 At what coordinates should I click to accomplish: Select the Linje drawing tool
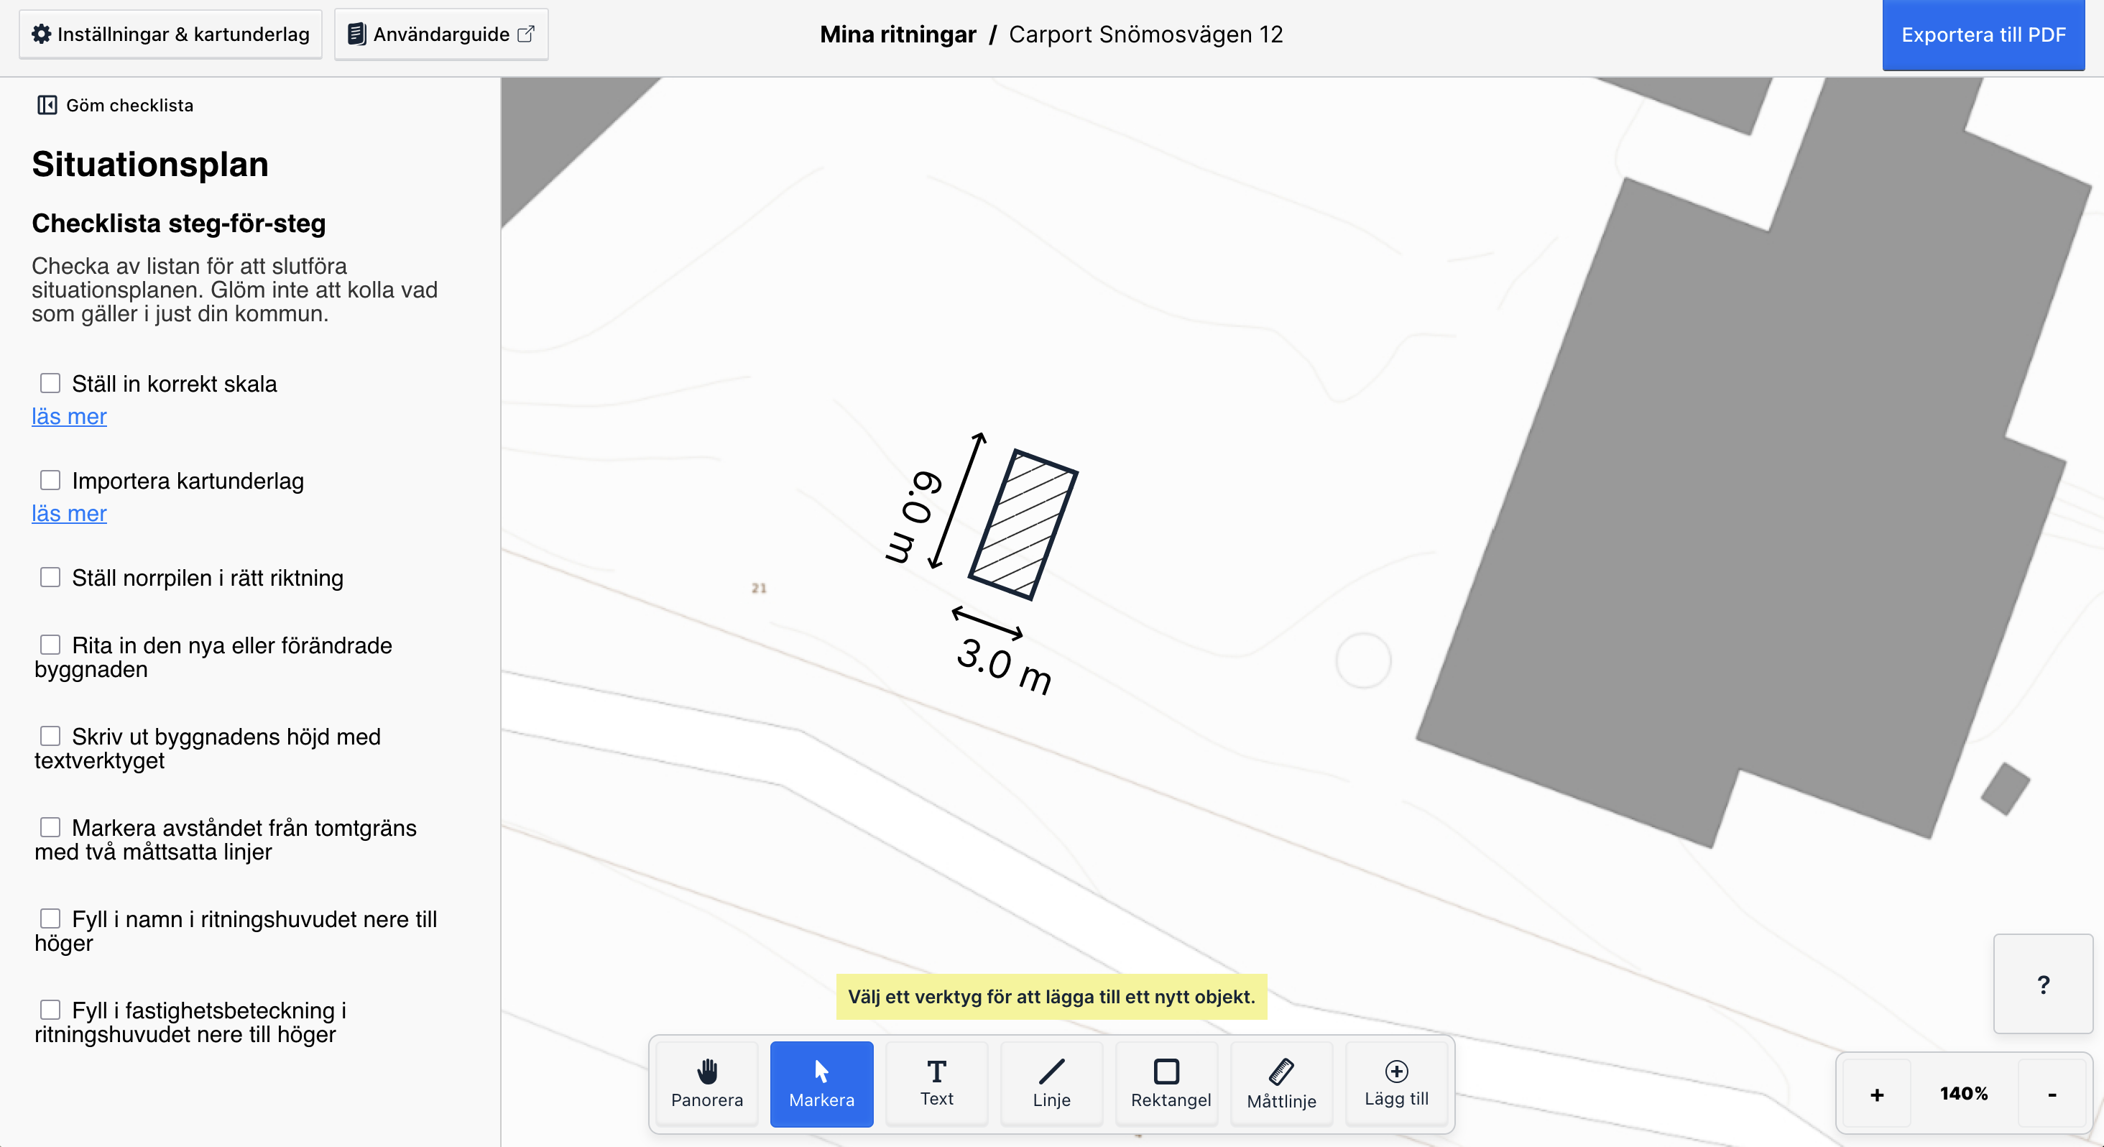(1051, 1083)
